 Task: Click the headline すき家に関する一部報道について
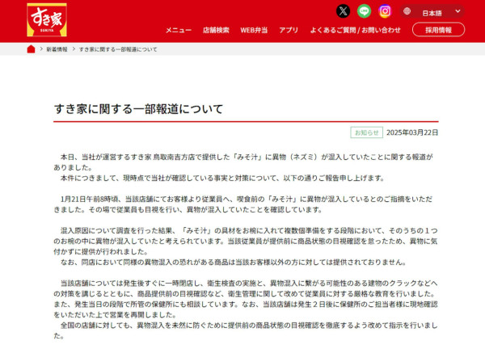[x=138, y=109]
